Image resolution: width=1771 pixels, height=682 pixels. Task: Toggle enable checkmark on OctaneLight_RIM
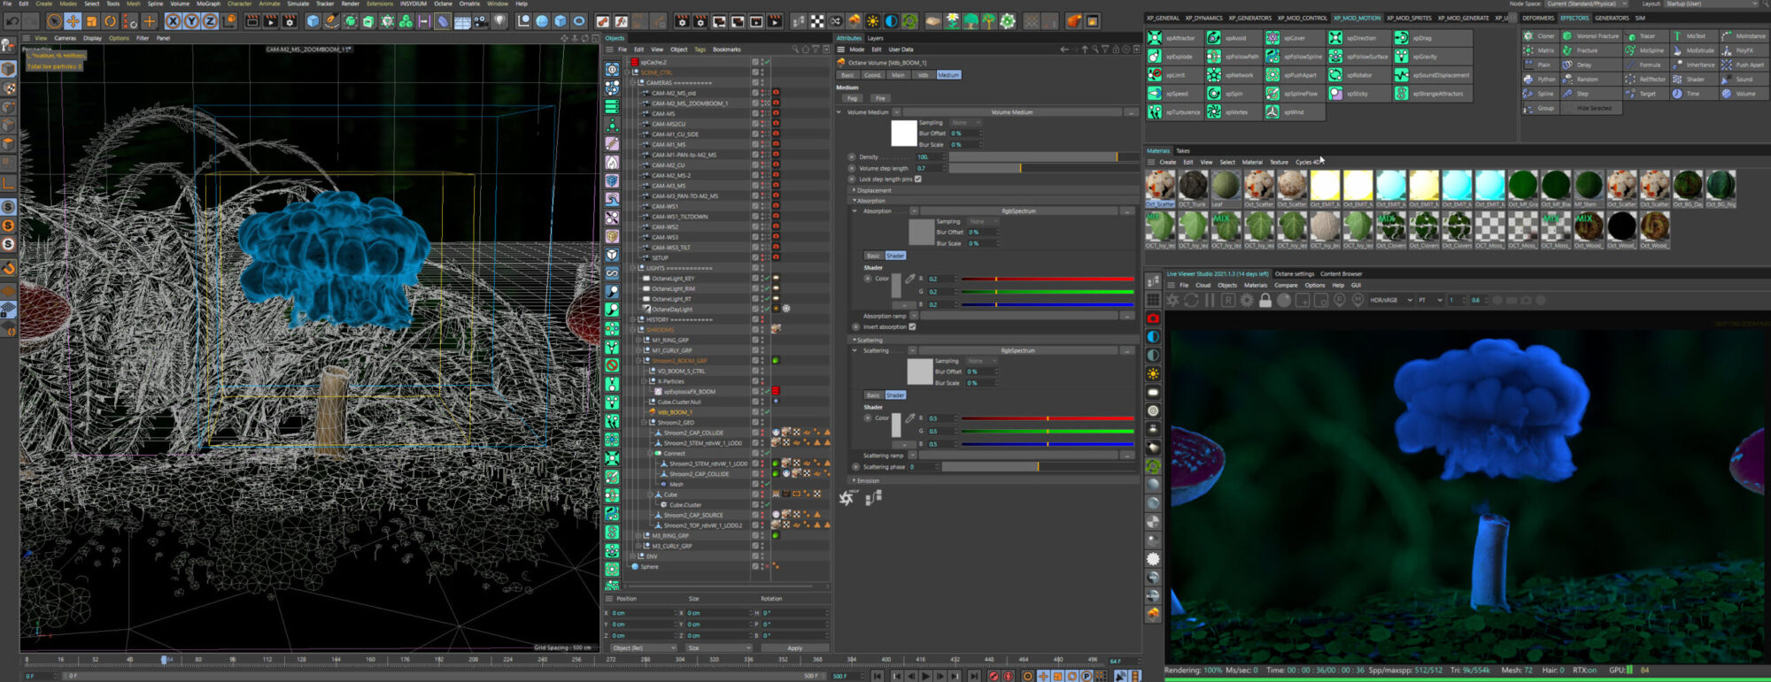(x=768, y=288)
